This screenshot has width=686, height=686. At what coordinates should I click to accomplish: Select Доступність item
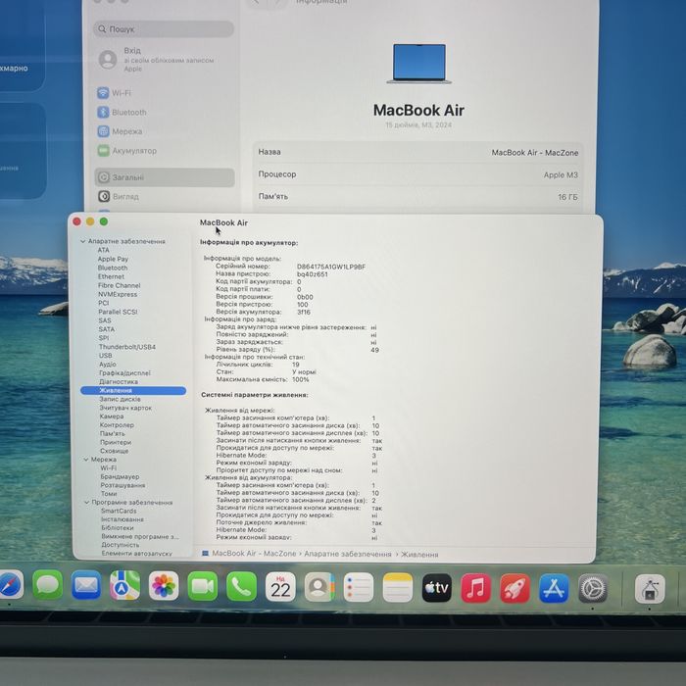click(121, 545)
